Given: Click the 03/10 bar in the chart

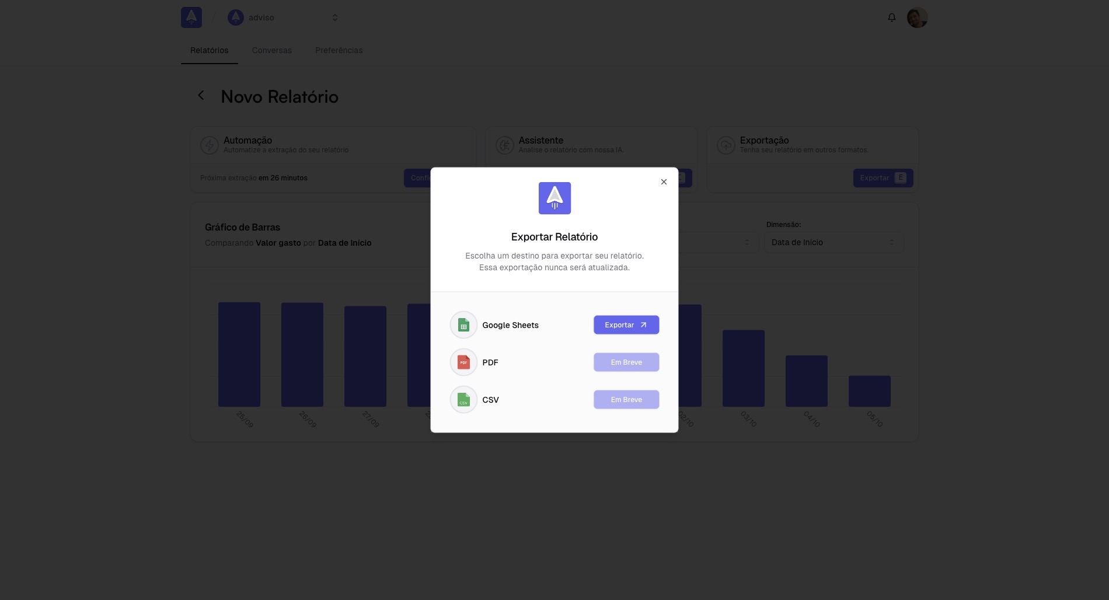Looking at the screenshot, I should pyautogui.click(x=744, y=368).
